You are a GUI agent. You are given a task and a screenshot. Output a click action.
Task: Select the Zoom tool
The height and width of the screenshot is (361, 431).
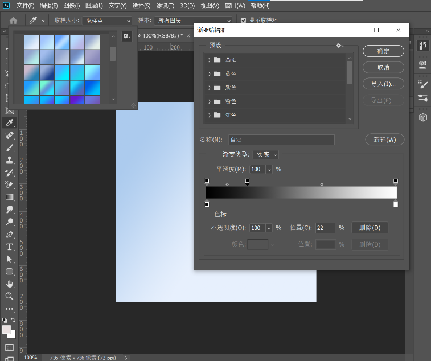[9, 296]
